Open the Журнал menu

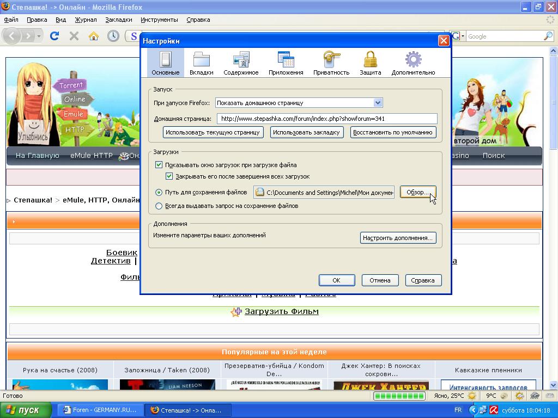86,20
